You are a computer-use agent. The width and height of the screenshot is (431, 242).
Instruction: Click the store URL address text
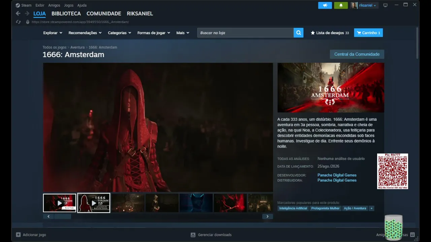click(x=80, y=22)
